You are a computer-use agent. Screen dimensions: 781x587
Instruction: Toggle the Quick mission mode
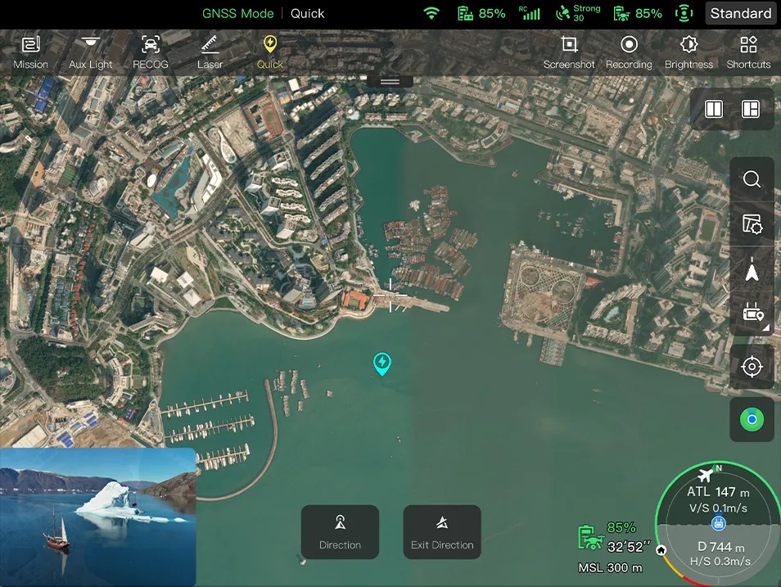coord(269,52)
